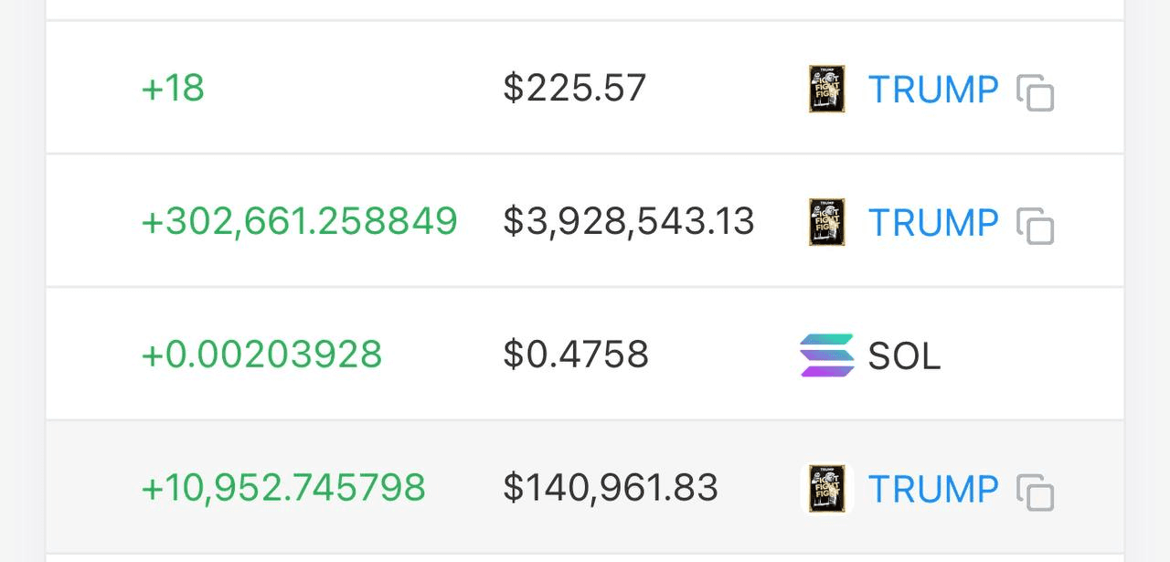Copy TRUMP address in the $140,961.83 row
Image resolution: width=1170 pixels, height=562 pixels.
1036,492
